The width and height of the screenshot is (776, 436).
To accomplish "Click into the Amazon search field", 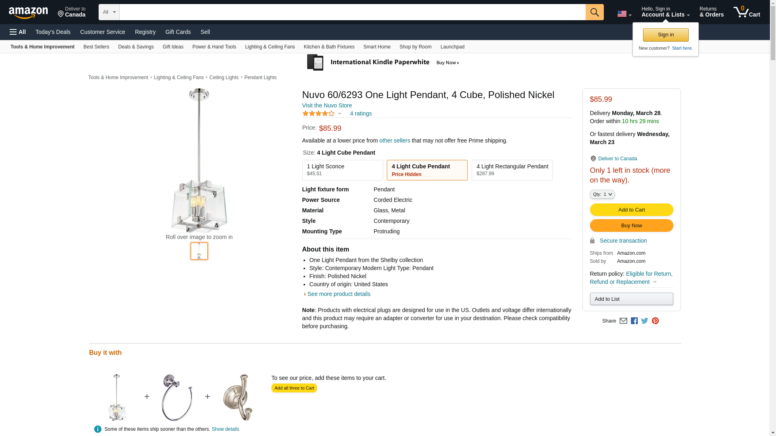I will (x=352, y=12).
